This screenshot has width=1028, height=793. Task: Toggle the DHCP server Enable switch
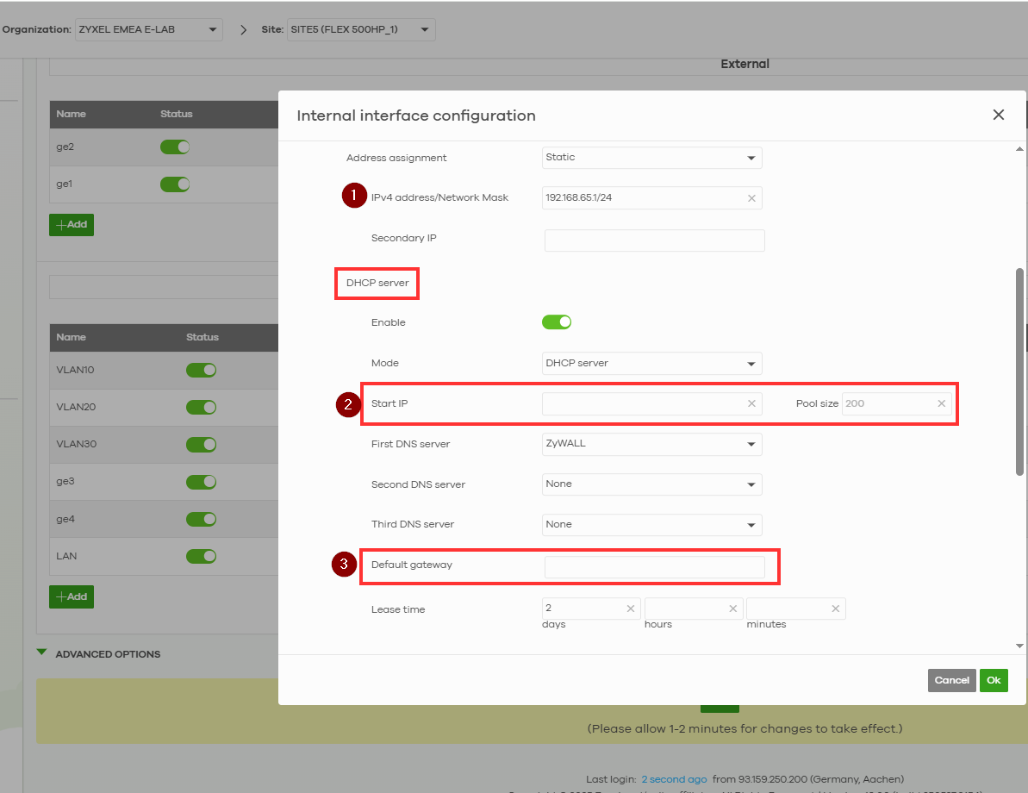557,322
